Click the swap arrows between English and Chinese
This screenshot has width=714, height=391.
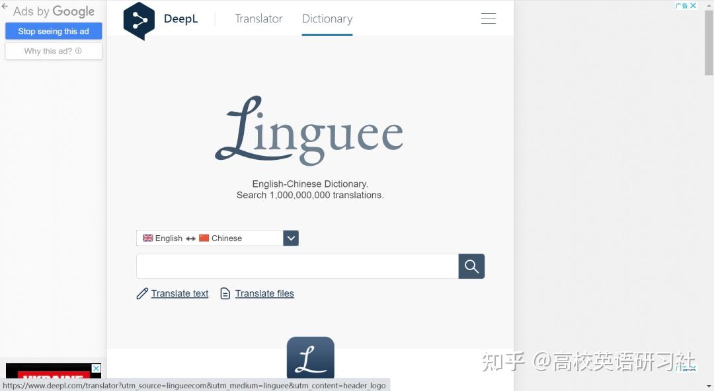coord(190,238)
